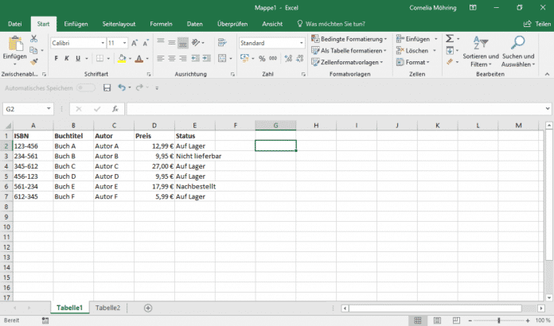Click the insert function fx icon
The height and width of the screenshot is (326, 554).
coord(115,109)
